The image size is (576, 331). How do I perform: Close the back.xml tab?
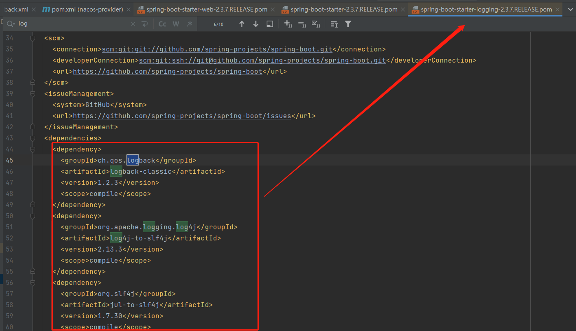(34, 9)
